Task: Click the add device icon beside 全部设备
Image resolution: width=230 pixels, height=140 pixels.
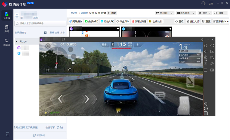Action: point(45,33)
